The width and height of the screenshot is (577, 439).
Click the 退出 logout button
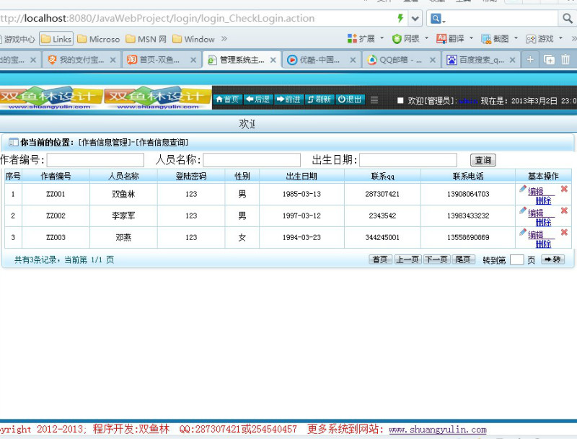click(350, 99)
